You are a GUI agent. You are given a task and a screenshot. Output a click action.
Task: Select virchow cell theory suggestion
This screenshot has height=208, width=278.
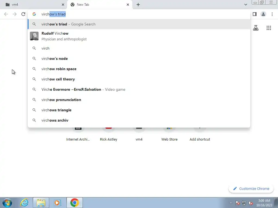(x=139, y=79)
